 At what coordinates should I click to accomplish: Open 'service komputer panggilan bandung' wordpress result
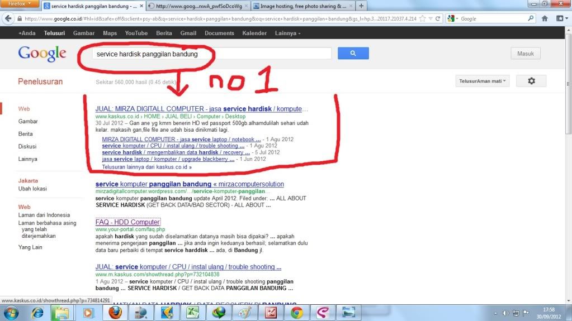(190, 184)
